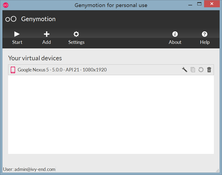Click the factory reset circular arrow icon

point(201,70)
